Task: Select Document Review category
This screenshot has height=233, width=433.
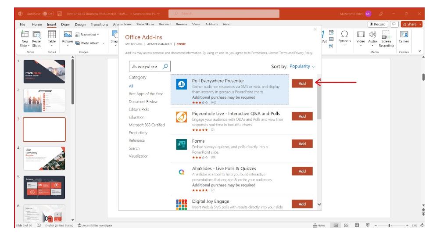Action: pyautogui.click(x=143, y=102)
